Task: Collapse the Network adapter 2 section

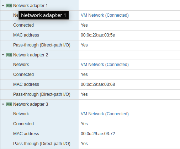Action: tap(3, 55)
